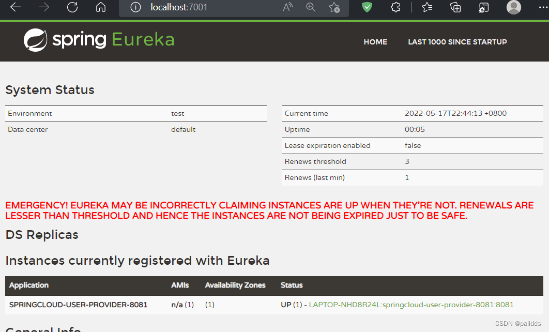Click the Lease expiration enabled value false
Image resolution: width=549 pixels, height=332 pixels.
click(x=413, y=146)
